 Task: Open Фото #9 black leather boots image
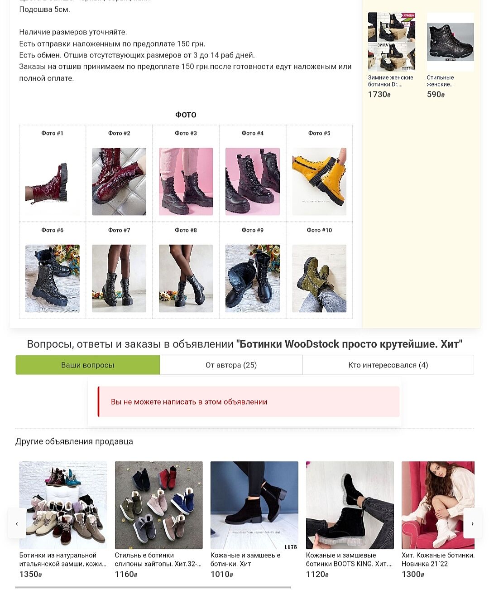pyautogui.click(x=253, y=279)
